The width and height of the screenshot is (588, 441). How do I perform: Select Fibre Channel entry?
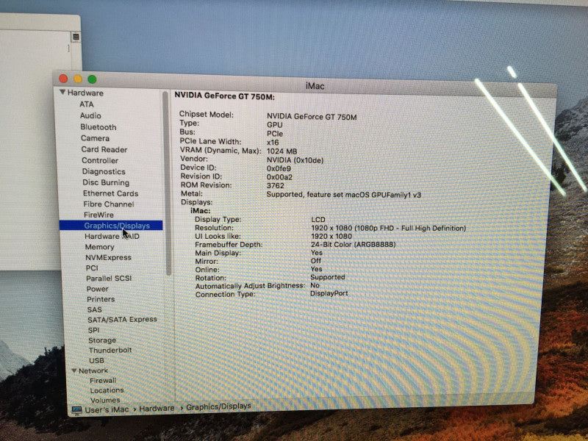tap(109, 204)
